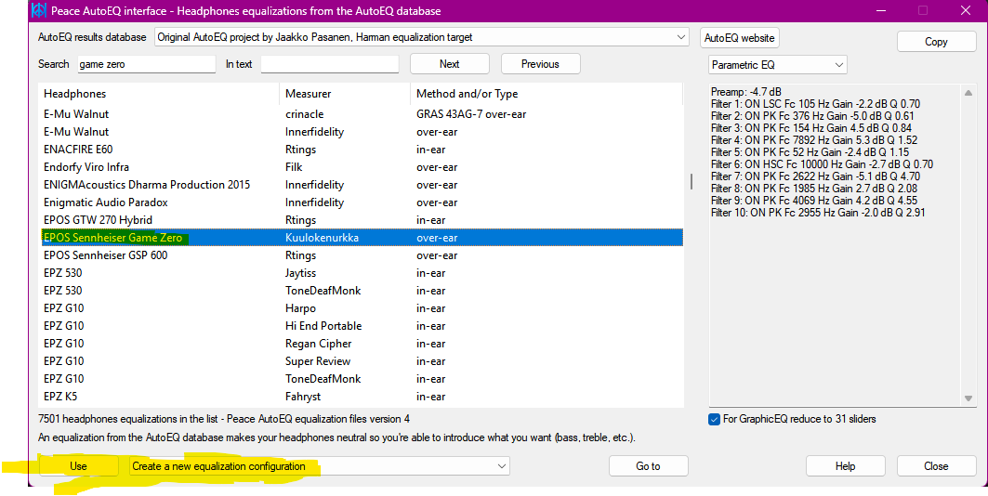Focus the In text input field

click(x=330, y=64)
